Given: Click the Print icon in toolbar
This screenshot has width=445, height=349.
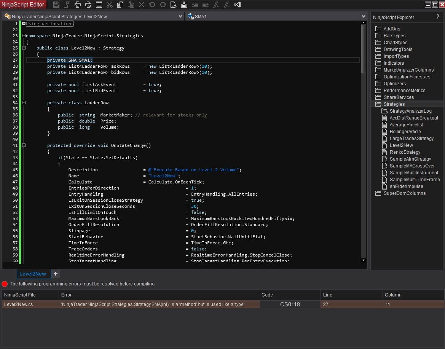Looking at the screenshot, I should pyautogui.click(x=78, y=5).
